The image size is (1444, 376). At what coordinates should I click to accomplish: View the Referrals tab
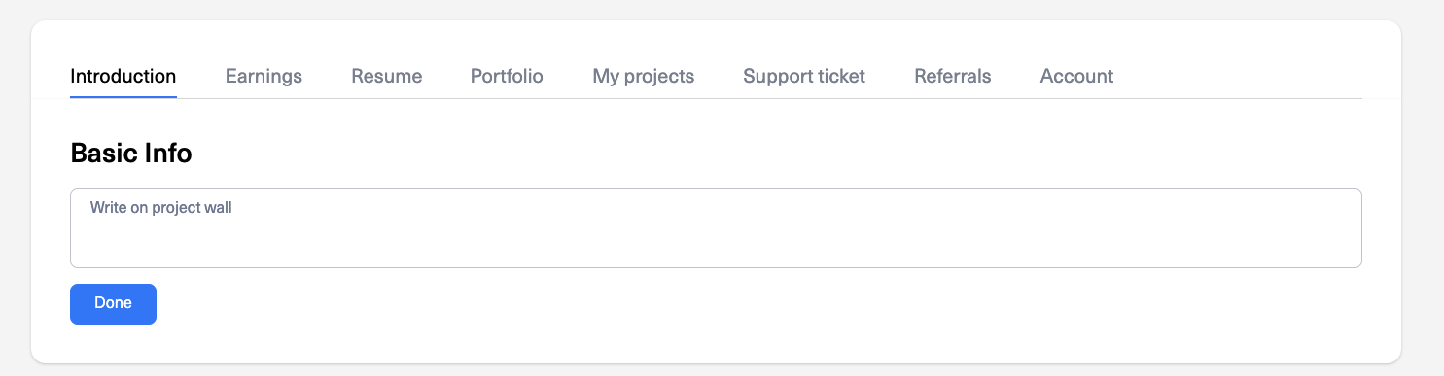(952, 76)
